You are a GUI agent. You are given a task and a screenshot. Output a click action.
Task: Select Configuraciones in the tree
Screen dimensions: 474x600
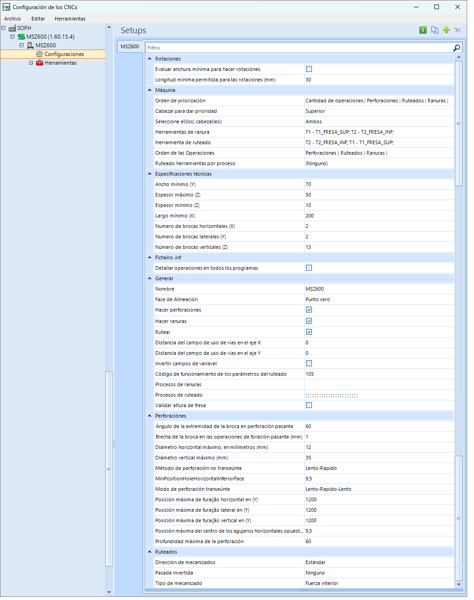64,54
